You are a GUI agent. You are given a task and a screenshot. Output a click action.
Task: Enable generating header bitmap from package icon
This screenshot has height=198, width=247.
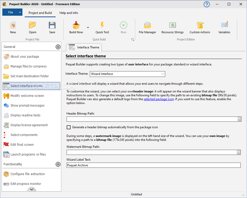point(69,127)
